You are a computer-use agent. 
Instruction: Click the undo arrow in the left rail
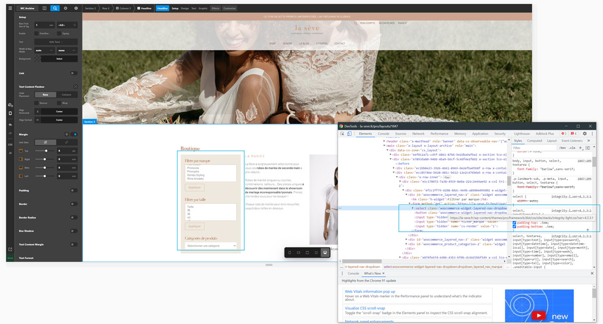tap(10, 125)
